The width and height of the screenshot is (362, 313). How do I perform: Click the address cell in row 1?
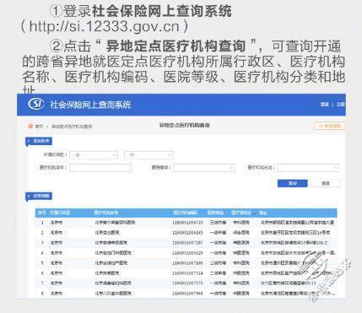pos(297,223)
